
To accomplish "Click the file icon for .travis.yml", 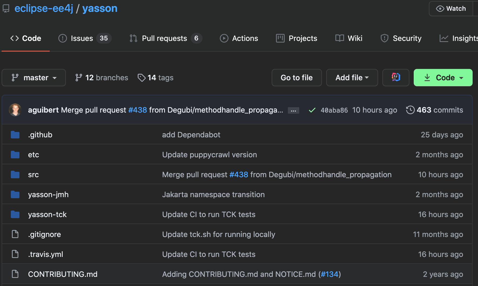I will tap(15, 254).
